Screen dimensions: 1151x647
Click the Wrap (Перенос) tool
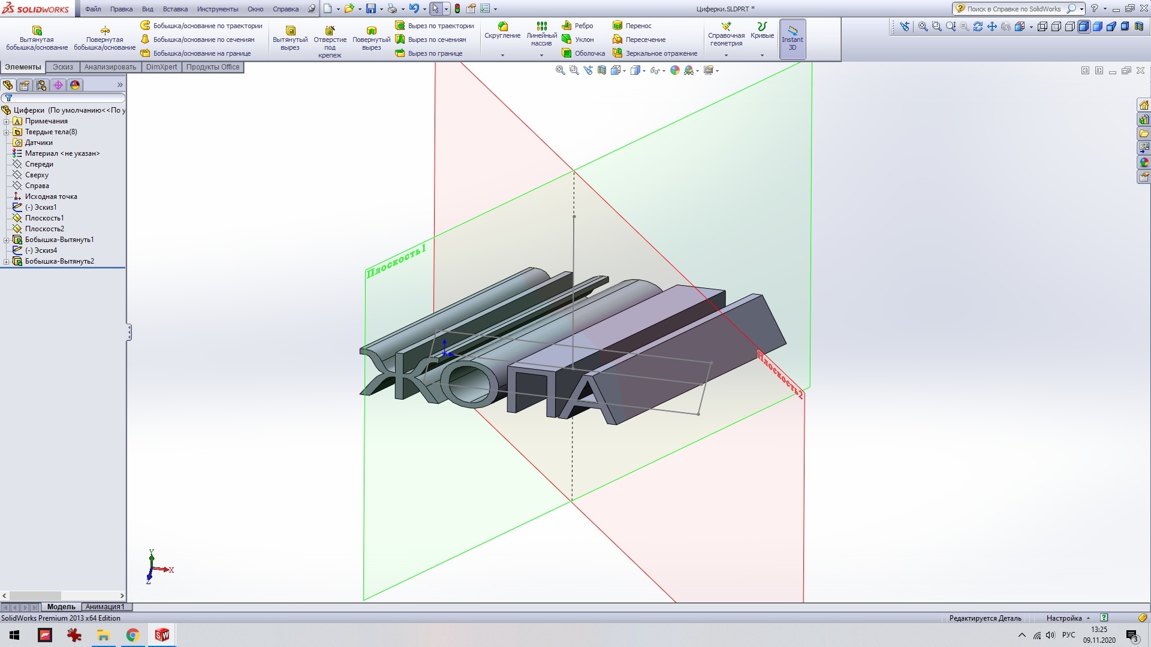(632, 26)
